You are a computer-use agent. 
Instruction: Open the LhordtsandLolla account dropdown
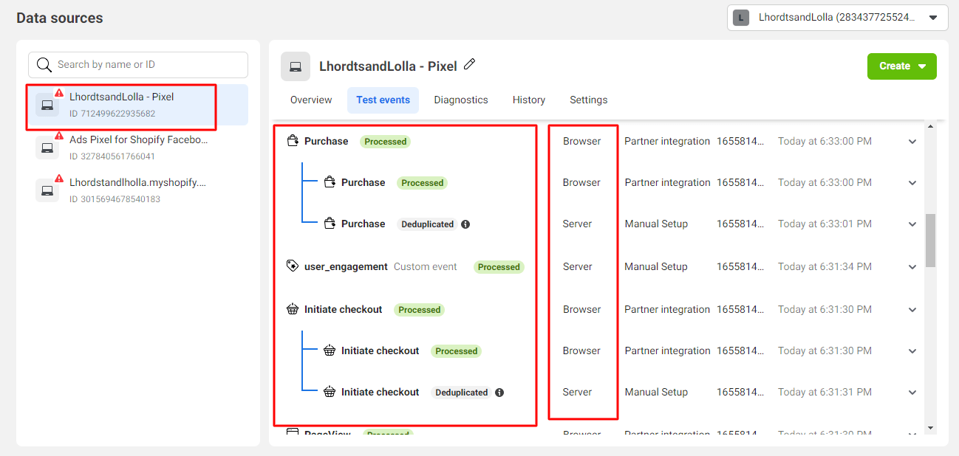point(837,17)
